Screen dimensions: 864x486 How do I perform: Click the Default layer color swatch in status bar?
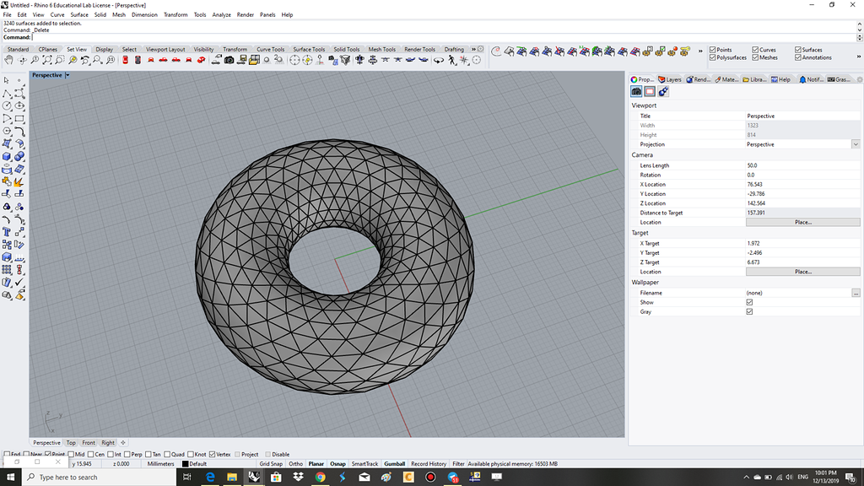click(185, 463)
